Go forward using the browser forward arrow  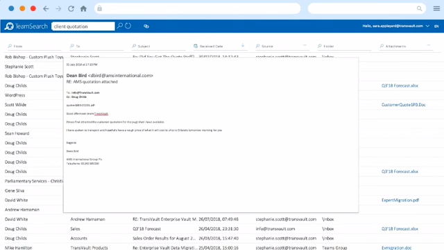[58, 9]
